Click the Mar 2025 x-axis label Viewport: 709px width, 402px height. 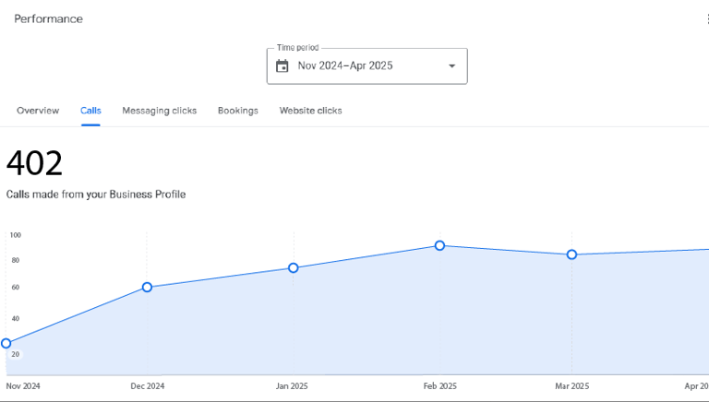click(572, 386)
